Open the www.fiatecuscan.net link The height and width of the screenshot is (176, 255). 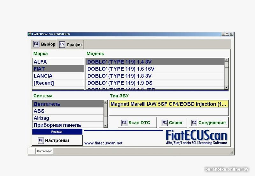103,143
